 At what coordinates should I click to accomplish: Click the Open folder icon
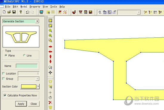click(x=9, y=12)
